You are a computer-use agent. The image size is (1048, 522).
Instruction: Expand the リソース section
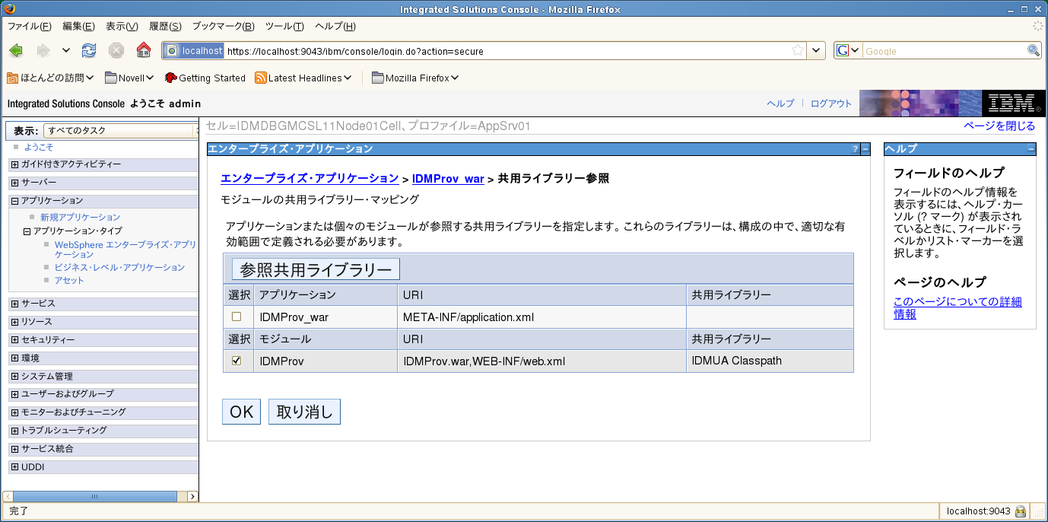point(14,322)
